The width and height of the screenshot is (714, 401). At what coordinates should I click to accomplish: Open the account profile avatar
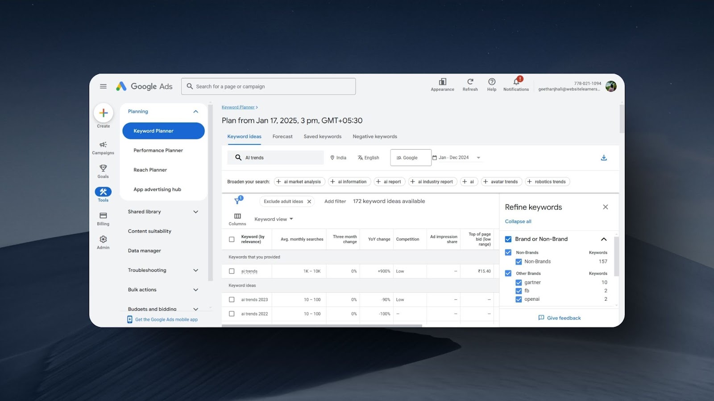pyautogui.click(x=611, y=86)
